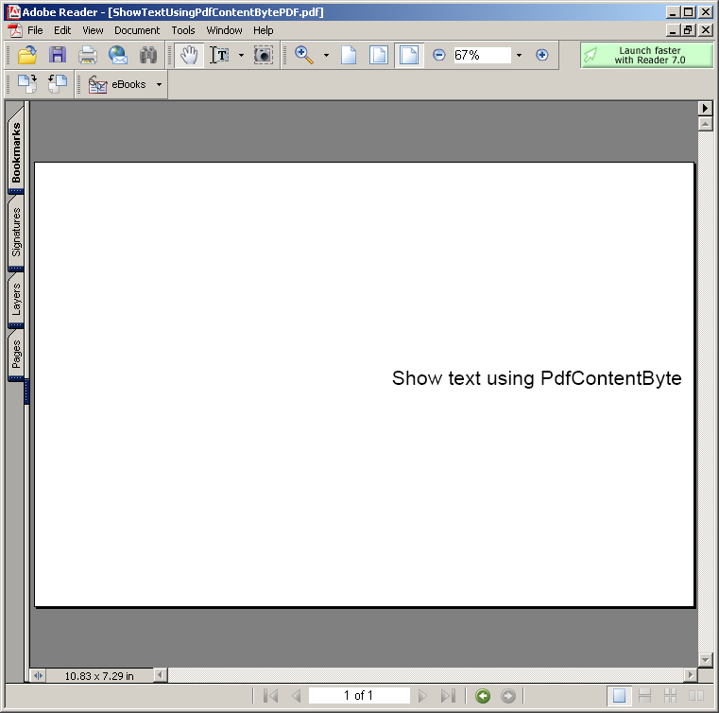Viewport: 719px width, 713px height.
Task: Select the Text Select tool
Action: tap(219, 55)
